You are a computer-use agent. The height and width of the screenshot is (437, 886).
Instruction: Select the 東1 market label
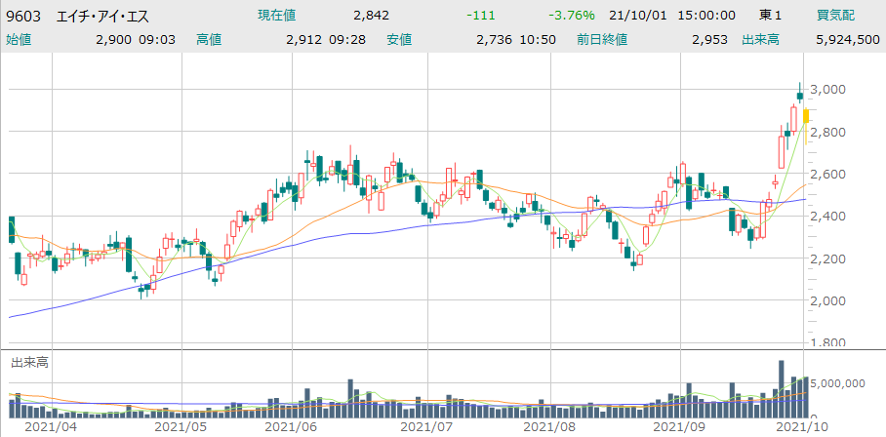[x=770, y=17]
